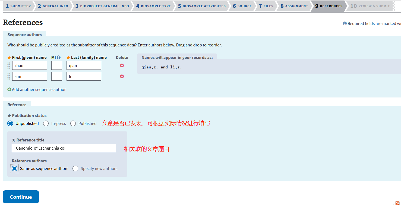Click 'Names will appear in your records as:' label
This screenshot has width=401, height=205.
coord(177,57)
